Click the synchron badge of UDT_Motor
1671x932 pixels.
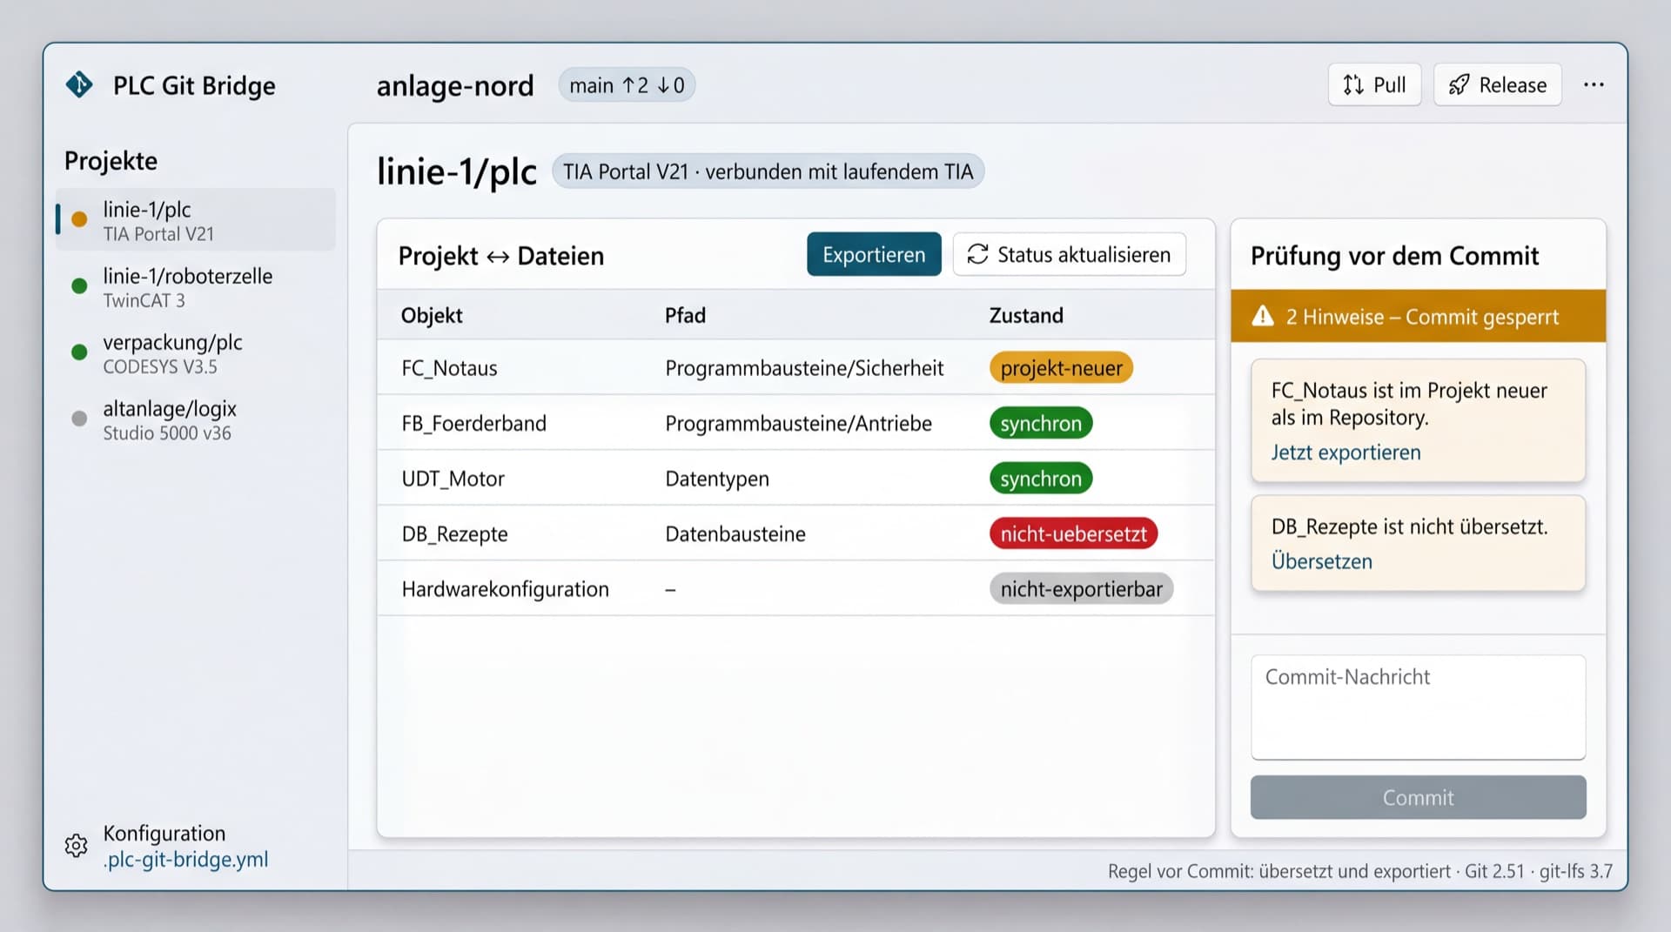pos(1041,479)
